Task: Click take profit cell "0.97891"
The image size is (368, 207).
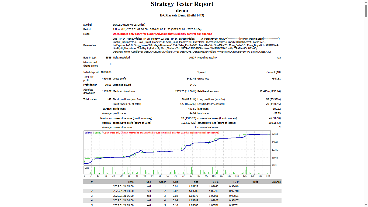Action: 234,196
